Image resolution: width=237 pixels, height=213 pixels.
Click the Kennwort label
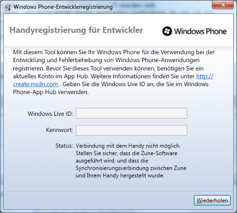(59, 130)
